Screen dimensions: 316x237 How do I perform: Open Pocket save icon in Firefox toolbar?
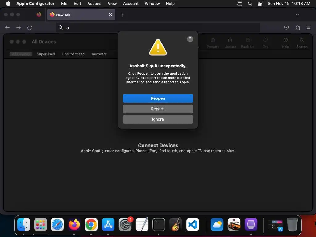[x=286, y=27]
